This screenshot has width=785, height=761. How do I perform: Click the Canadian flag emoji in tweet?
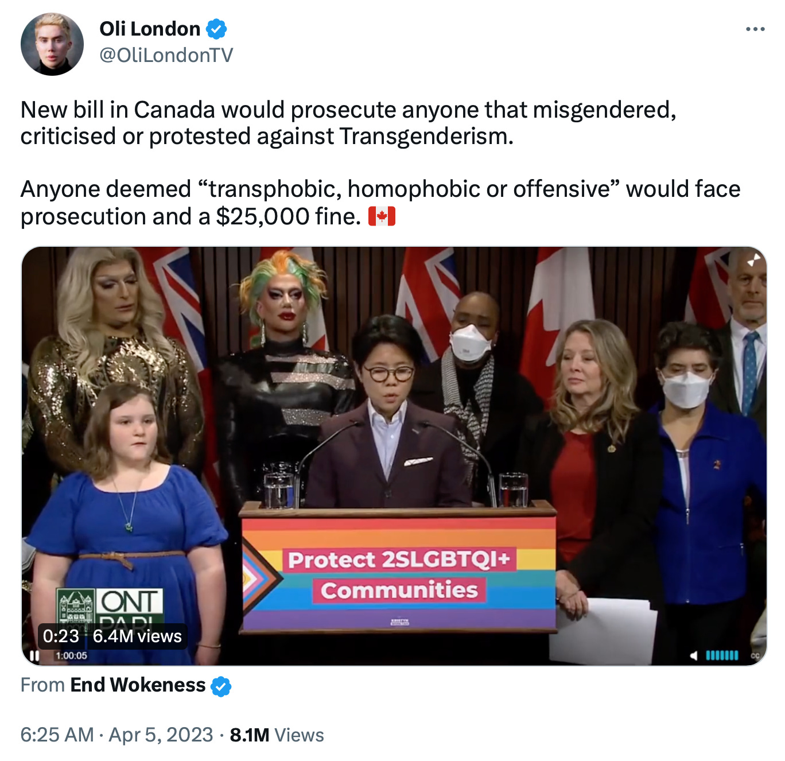click(382, 217)
